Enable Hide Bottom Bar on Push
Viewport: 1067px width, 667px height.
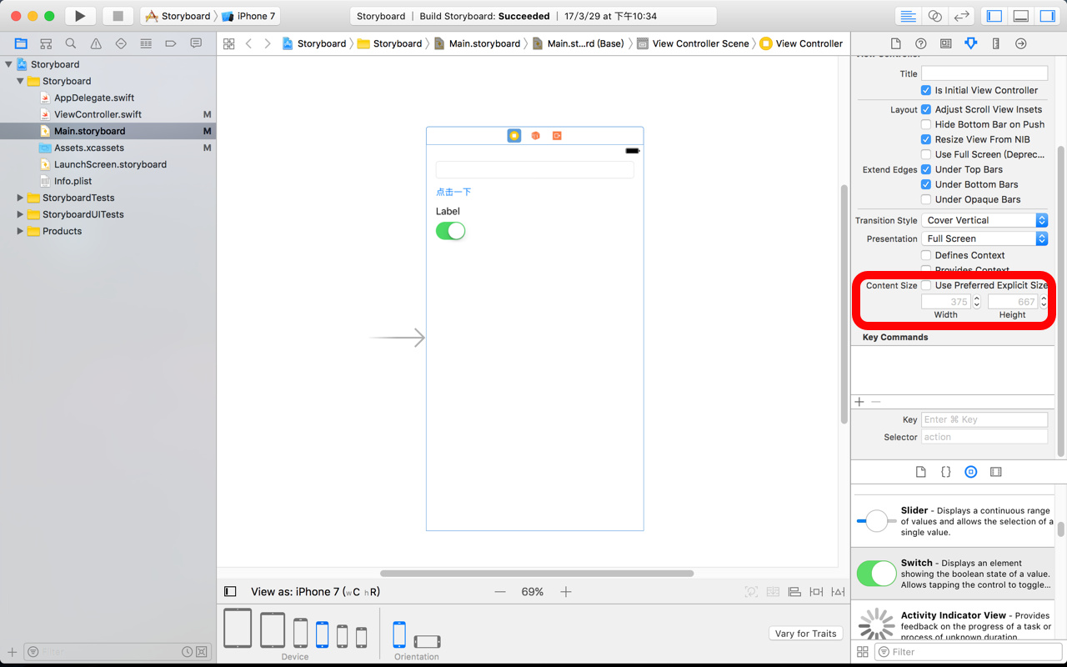point(926,124)
